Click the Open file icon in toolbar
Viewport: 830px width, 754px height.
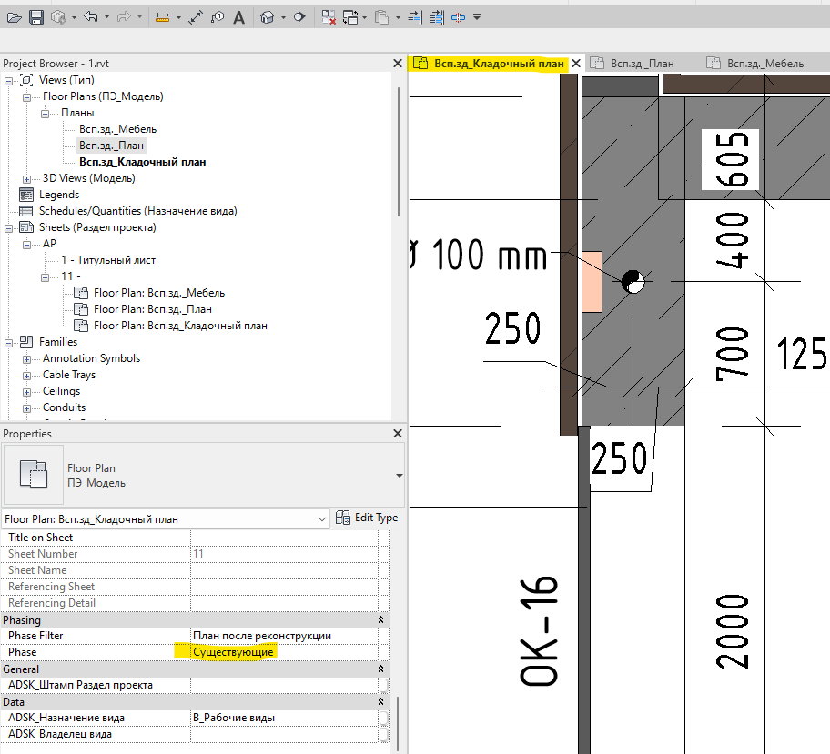[15, 17]
